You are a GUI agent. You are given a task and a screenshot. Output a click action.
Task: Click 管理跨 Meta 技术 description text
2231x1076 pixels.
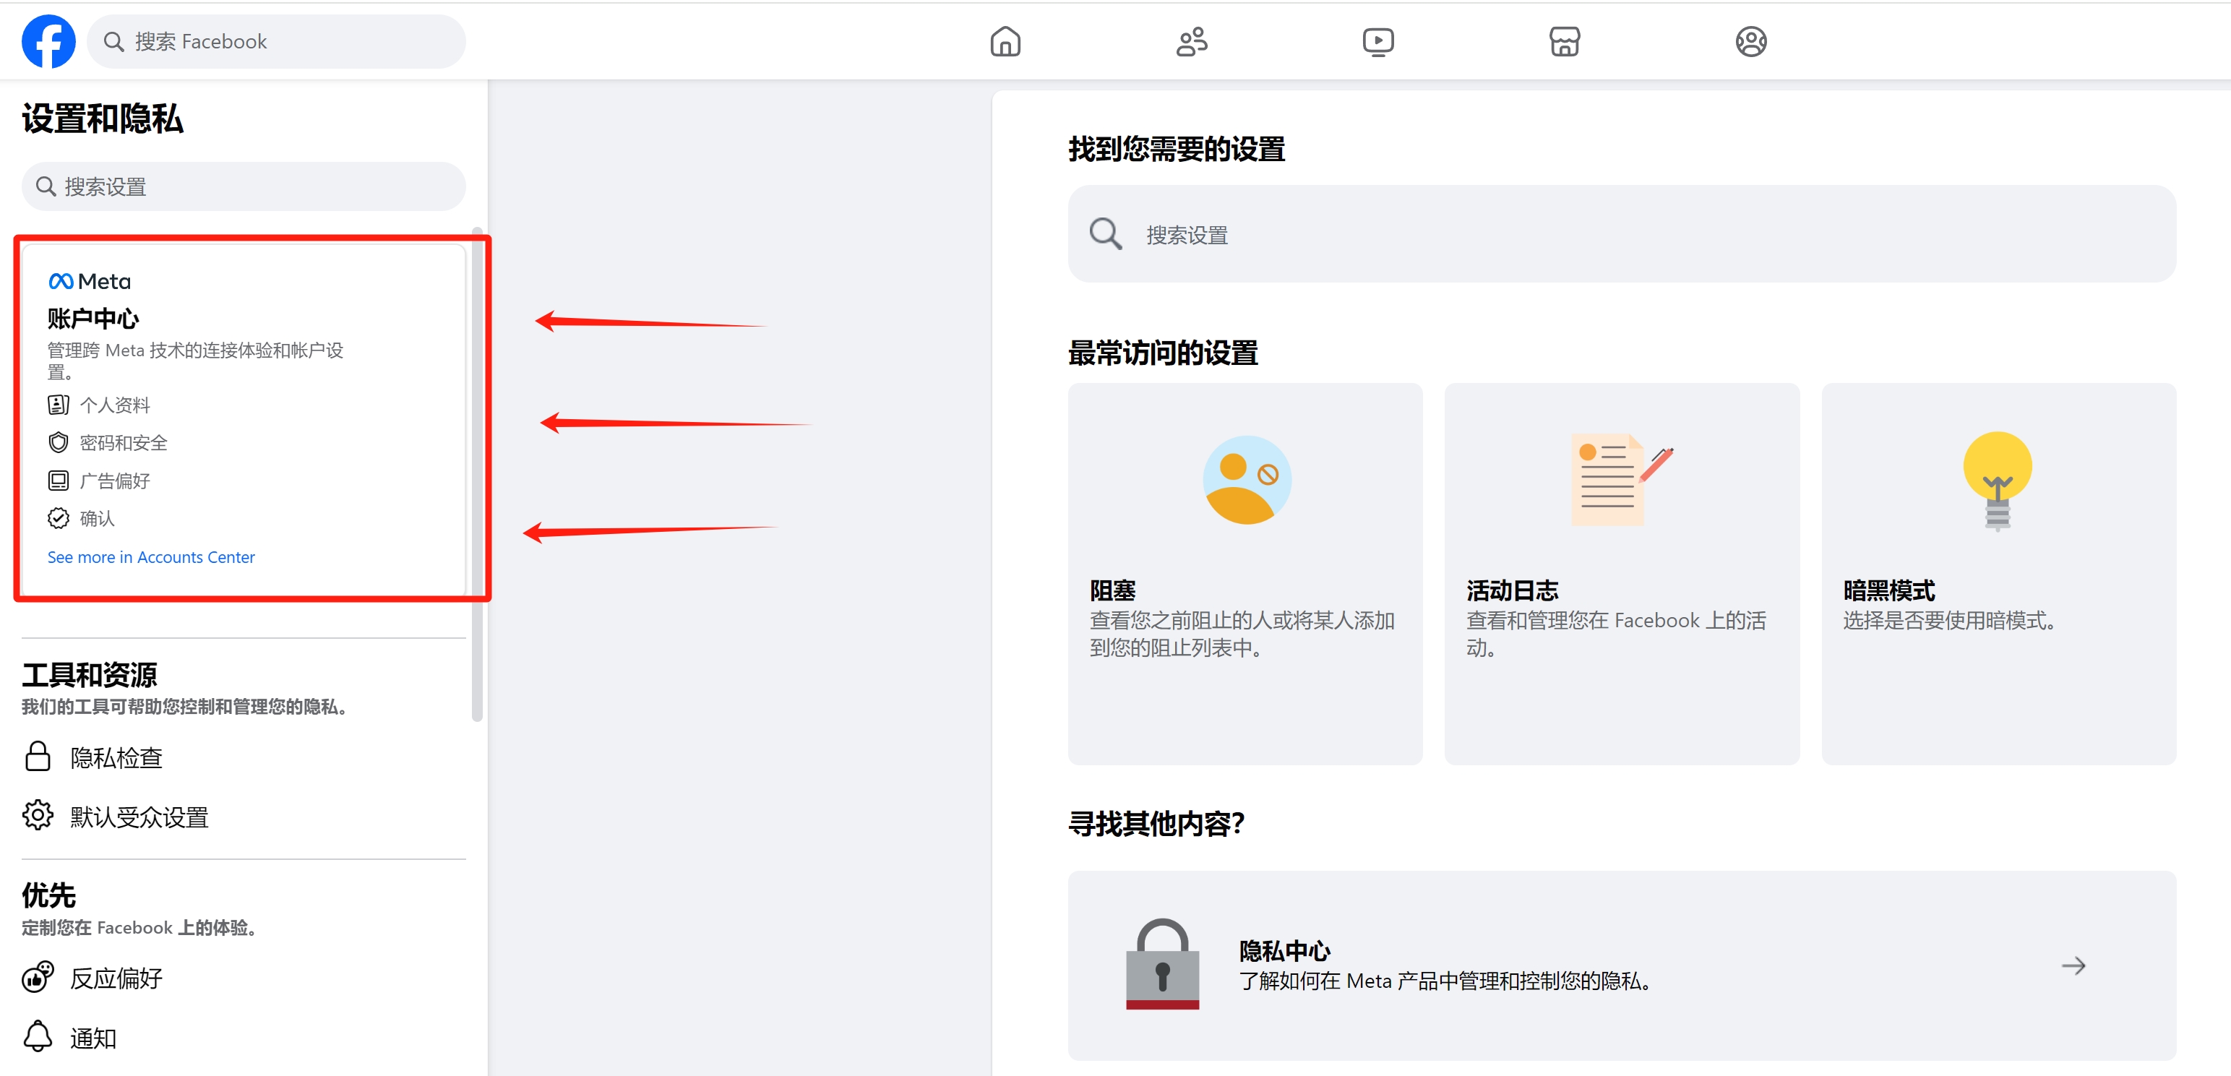[x=195, y=361]
